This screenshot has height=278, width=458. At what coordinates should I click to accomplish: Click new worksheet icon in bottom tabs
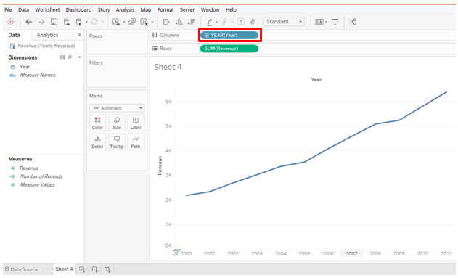[x=82, y=269]
